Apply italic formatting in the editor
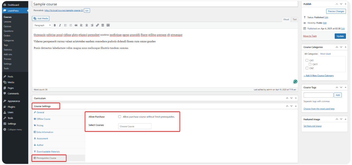Viewport: 352px width, 165px height. [60, 25]
